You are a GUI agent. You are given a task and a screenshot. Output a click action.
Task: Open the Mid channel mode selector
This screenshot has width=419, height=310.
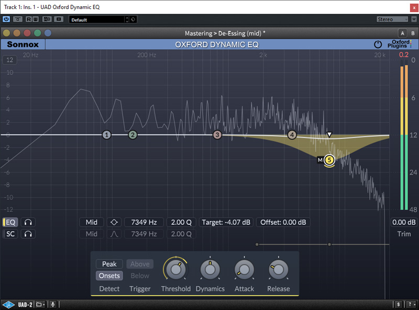pyautogui.click(x=92, y=222)
